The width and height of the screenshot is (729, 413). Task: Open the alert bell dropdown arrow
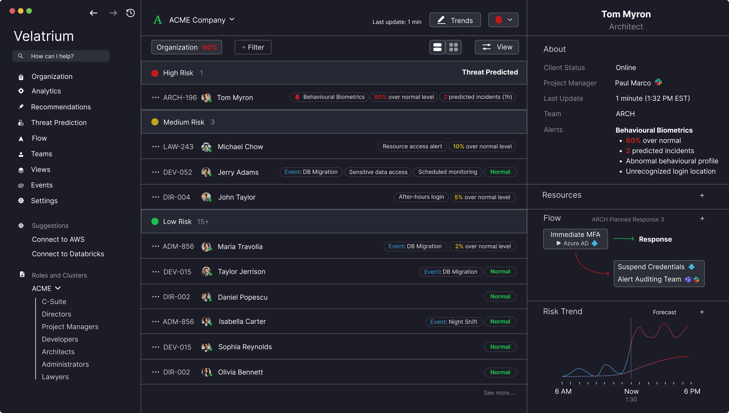(510, 20)
